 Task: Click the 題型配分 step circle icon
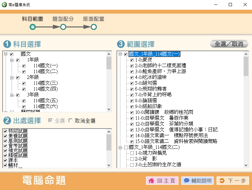63,27
